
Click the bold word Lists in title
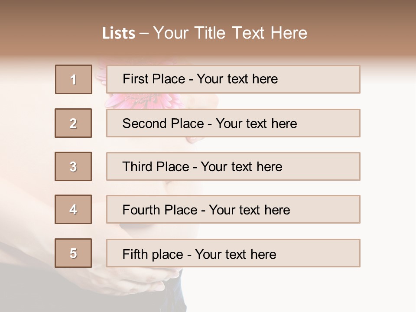(119, 33)
